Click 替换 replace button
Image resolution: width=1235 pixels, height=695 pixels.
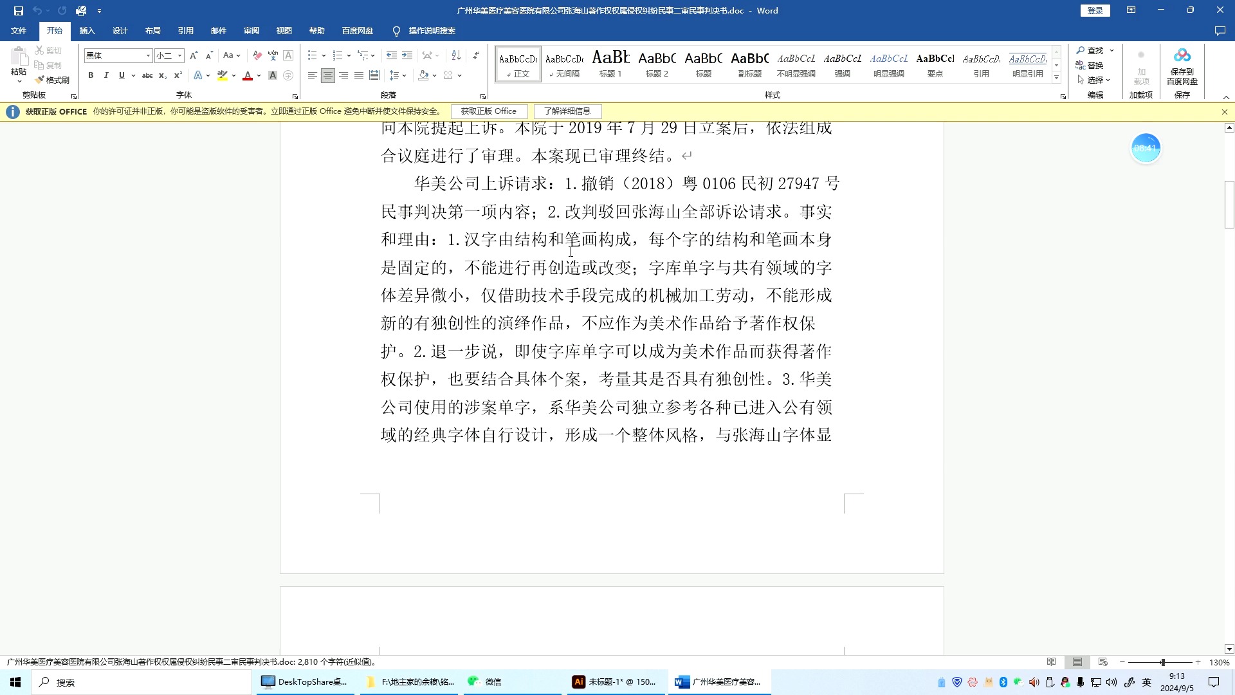tap(1090, 65)
